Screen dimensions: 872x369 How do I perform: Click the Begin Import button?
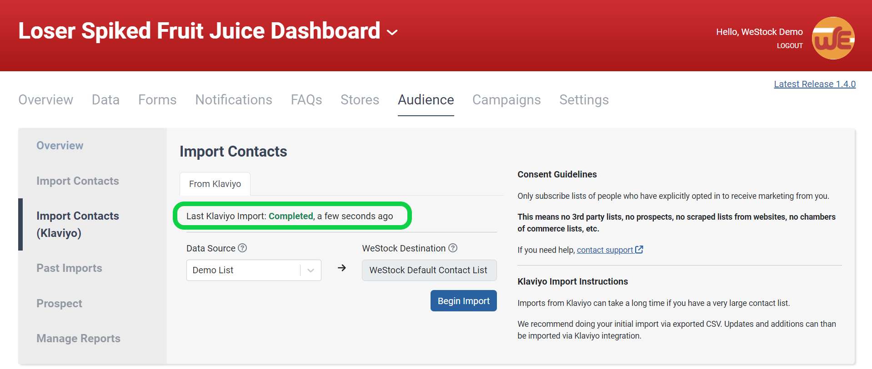[464, 301]
